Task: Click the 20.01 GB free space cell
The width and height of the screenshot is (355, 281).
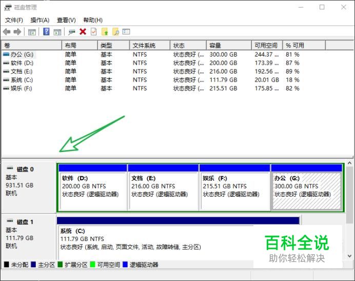Action: pyautogui.click(x=267, y=80)
